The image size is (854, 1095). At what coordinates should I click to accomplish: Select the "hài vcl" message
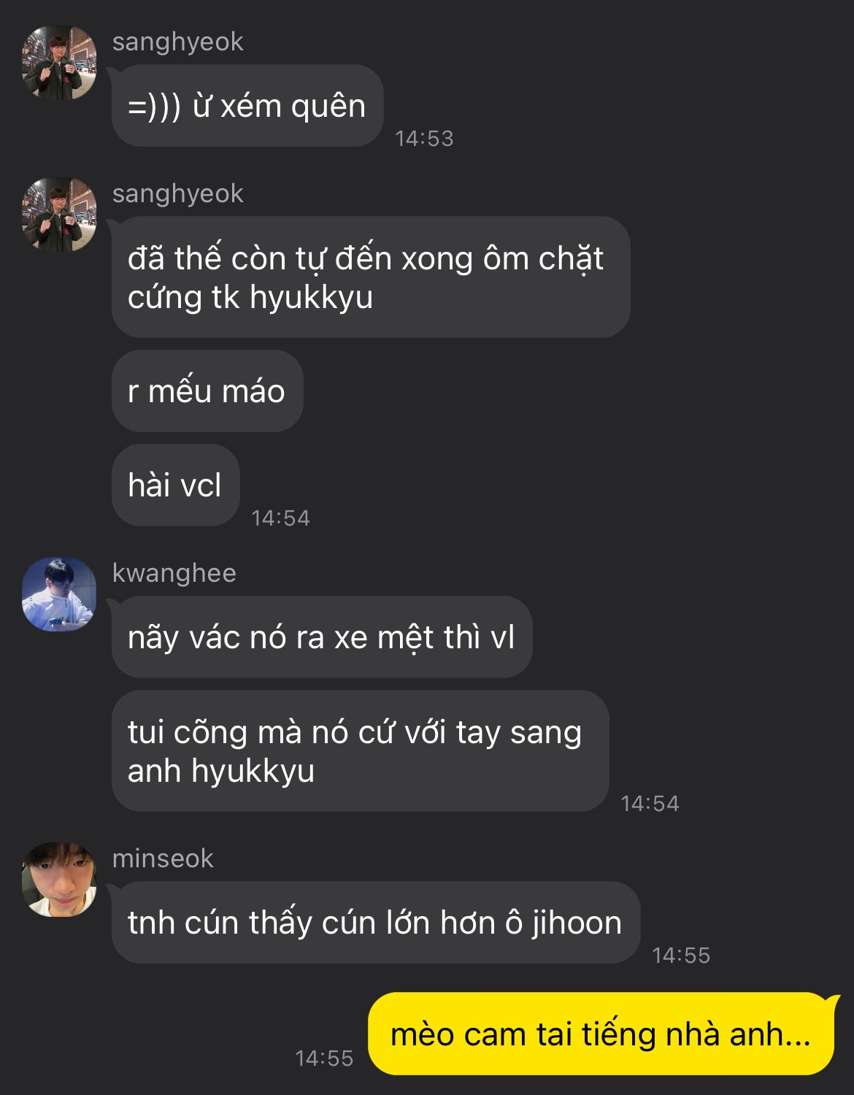175,485
